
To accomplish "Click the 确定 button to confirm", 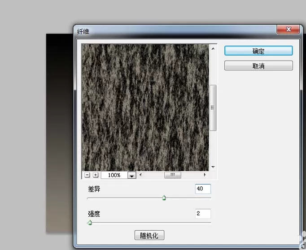I will (x=258, y=51).
